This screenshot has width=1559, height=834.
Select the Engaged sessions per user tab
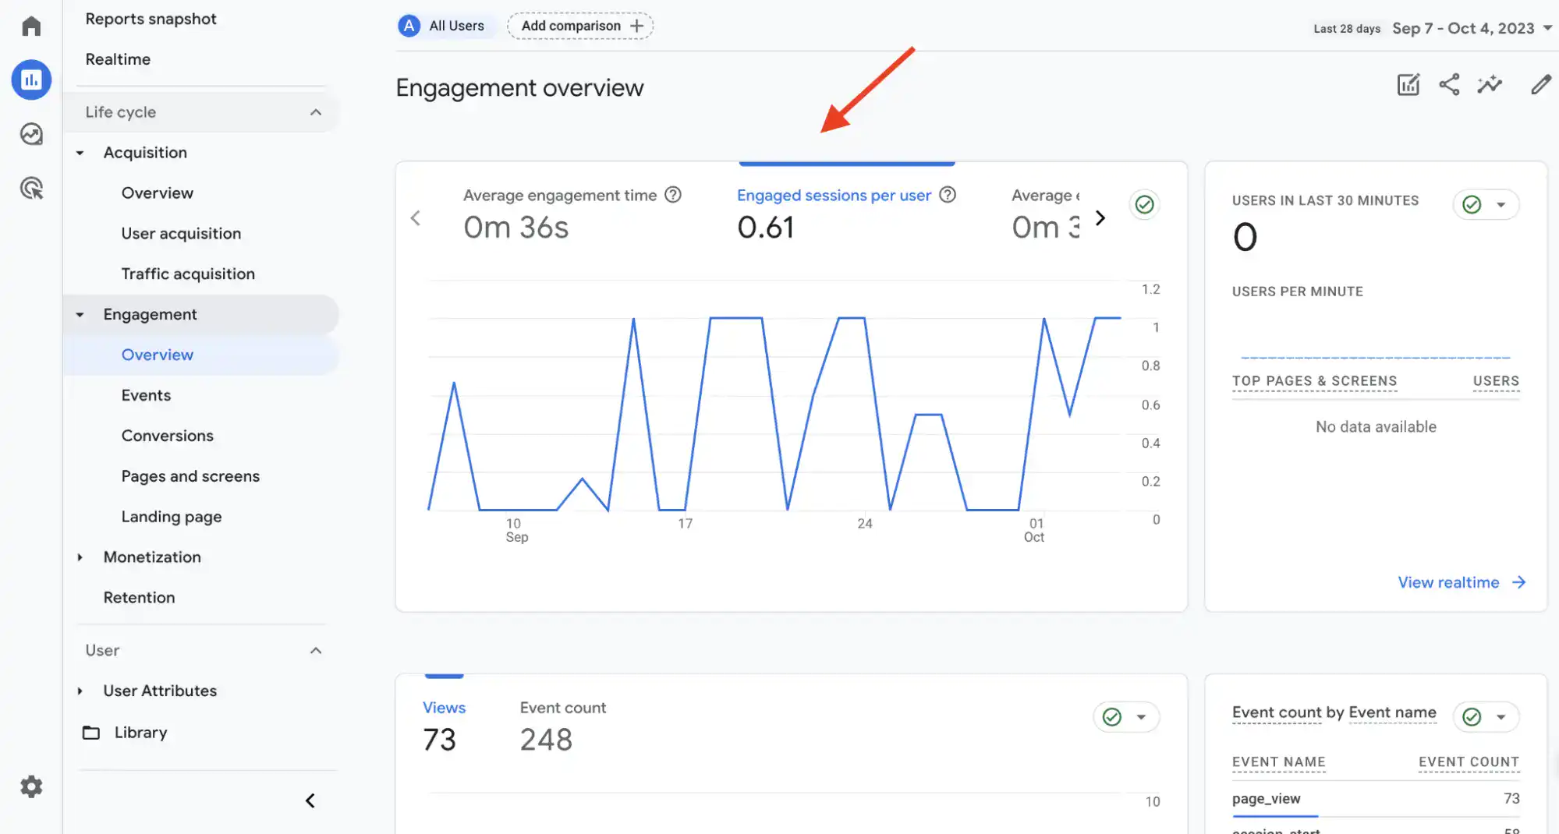click(x=834, y=196)
